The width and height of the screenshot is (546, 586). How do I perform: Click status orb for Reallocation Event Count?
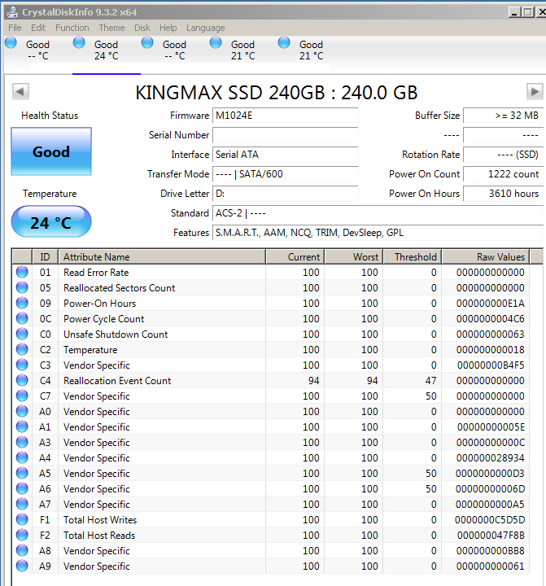pos(22,380)
